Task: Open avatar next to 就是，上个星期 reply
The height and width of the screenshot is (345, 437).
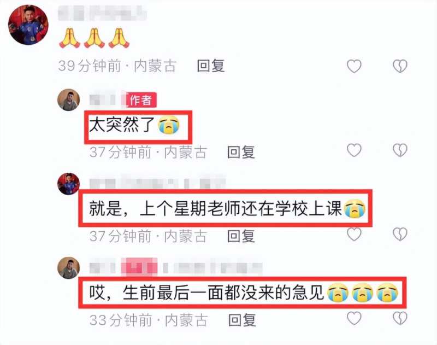Action: click(69, 184)
